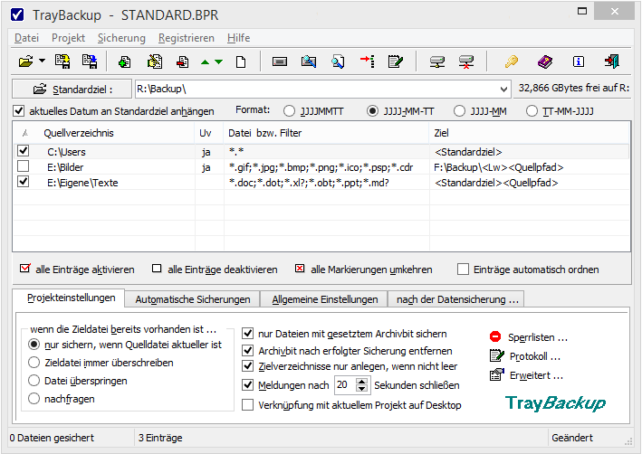Click the exit door icon
The image size is (642, 454).
[x=612, y=61]
